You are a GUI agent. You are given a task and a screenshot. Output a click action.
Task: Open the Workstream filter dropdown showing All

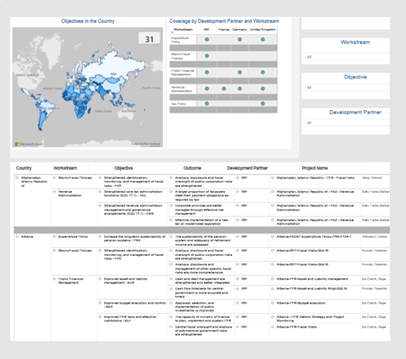[347, 57]
